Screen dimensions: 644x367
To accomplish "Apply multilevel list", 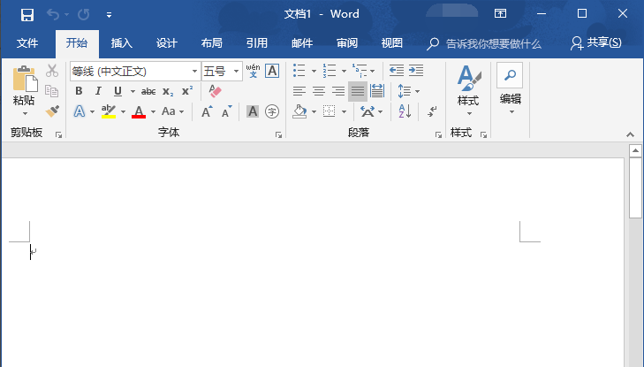I will pos(360,71).
